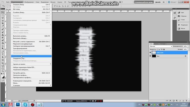Screen dimensions: 190x107
Task: Open the Fill (Заливка) slider arrow
Action: pos(188,49)
